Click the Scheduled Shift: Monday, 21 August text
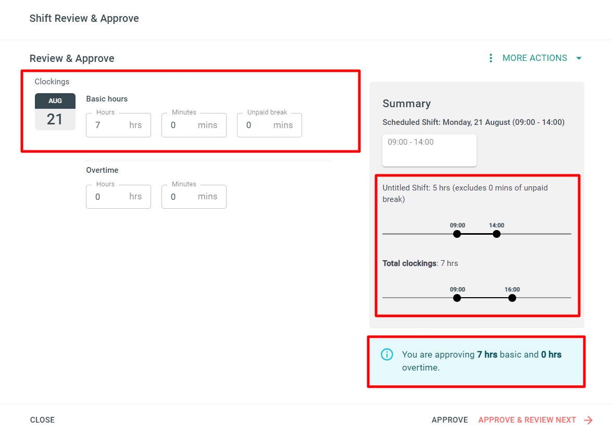Screen dimensions: 612x433 pos(473,122)
